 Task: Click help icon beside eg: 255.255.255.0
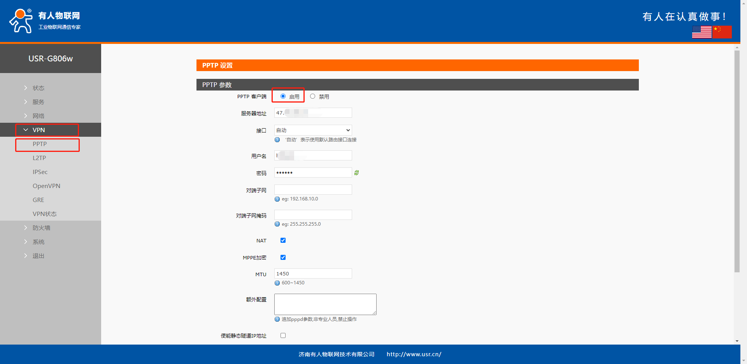point(277,224)
